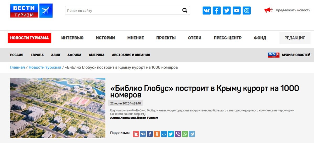
Task: Click the Поделиться label
Action: click(120, 133)
